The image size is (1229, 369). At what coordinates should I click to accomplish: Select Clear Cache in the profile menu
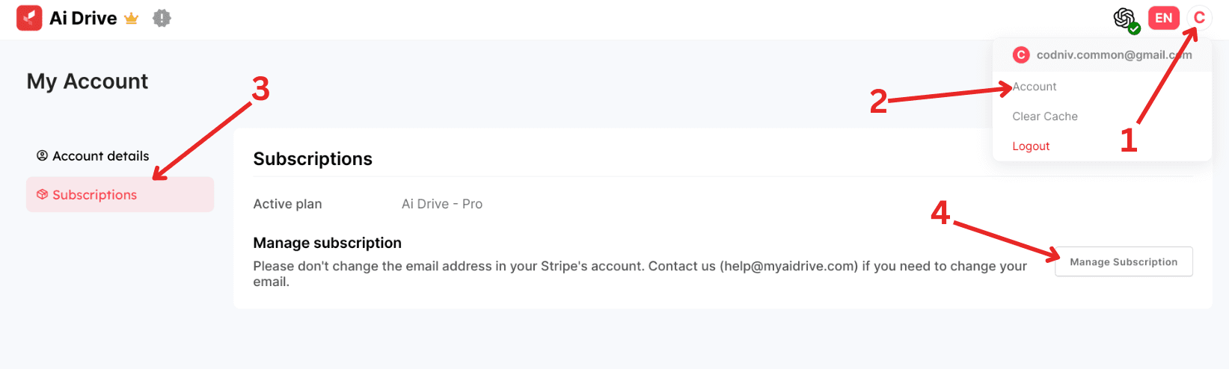[x=1045, y=117]
